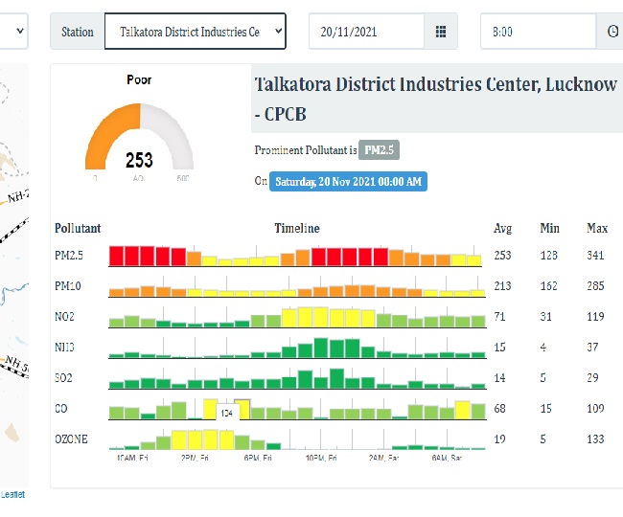The image size is (623, 517).
Task: Click the Saturday, 20 Nov 2021 date badge
Action: (x=347, y=181)
